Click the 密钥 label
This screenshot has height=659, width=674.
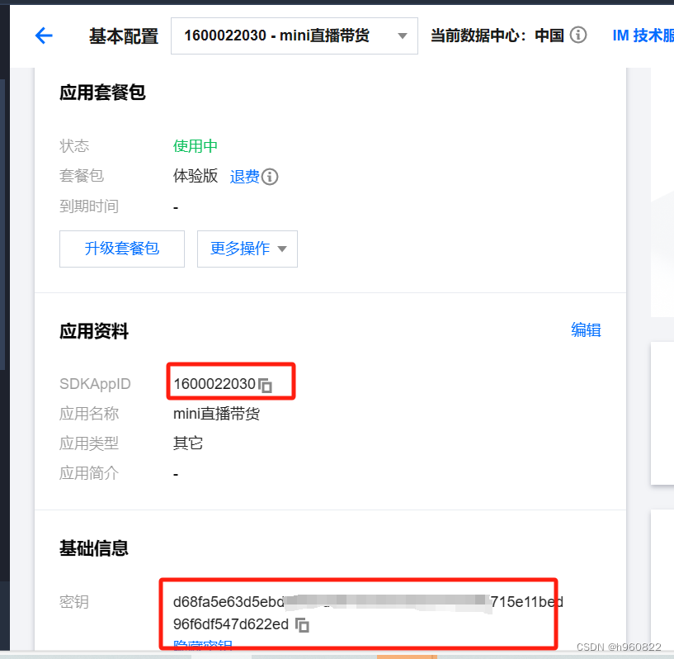coord(74,601)
